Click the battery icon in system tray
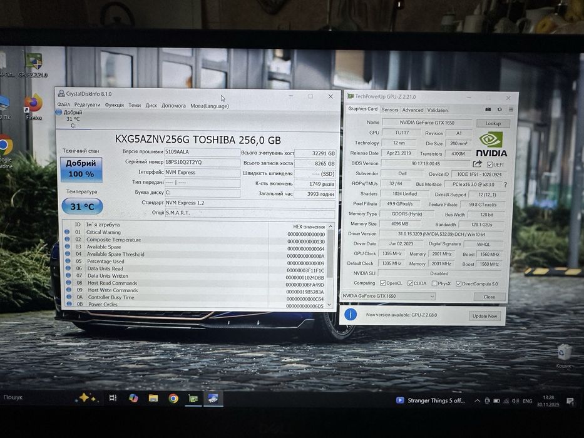The width and height of the screenshot is (584, 438). tap(496, 400)
